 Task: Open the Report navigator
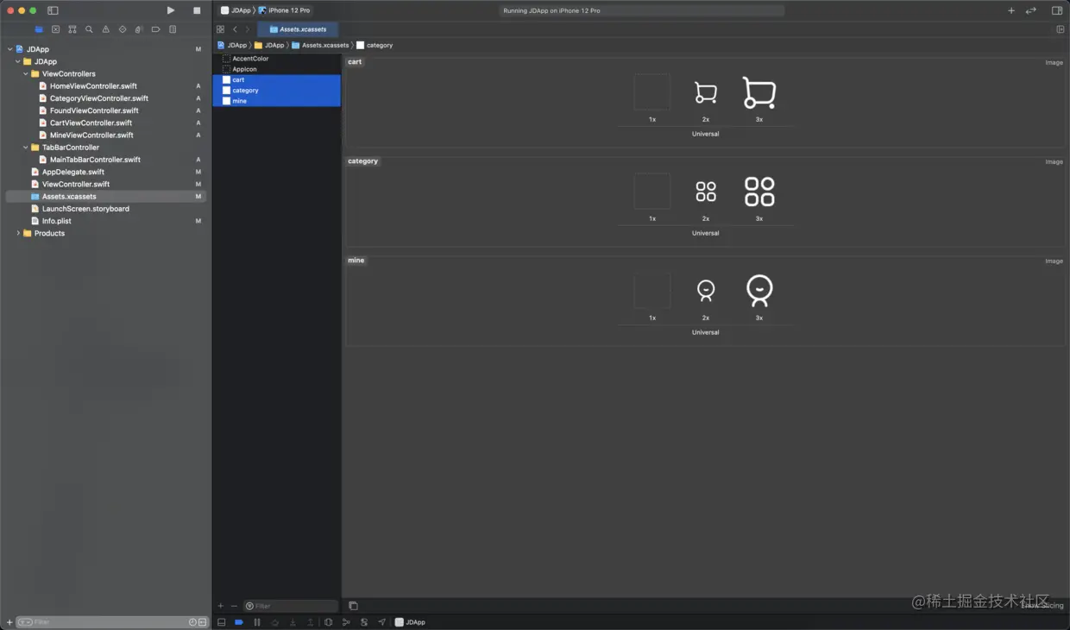tap(173, 29)
